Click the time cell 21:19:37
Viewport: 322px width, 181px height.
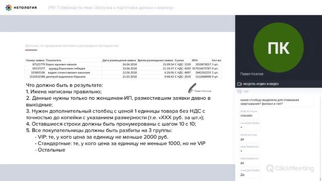[x=169, y=68]
